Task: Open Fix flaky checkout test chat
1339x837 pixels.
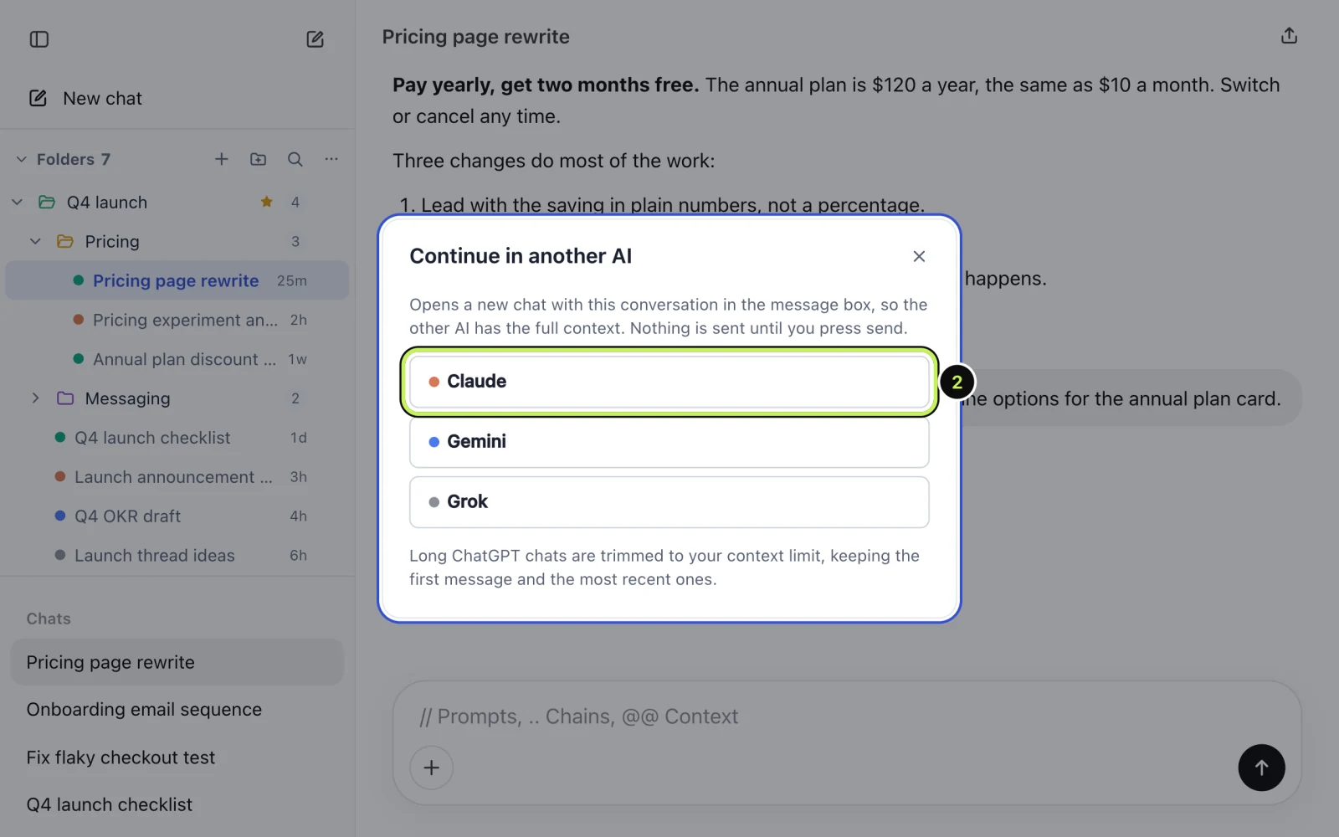Action: tap(177, 757)
